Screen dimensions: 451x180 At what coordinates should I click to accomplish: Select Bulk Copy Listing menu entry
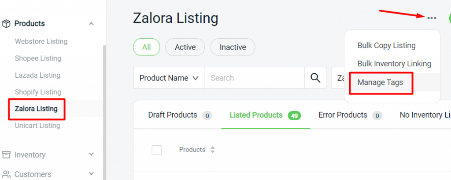386,45
